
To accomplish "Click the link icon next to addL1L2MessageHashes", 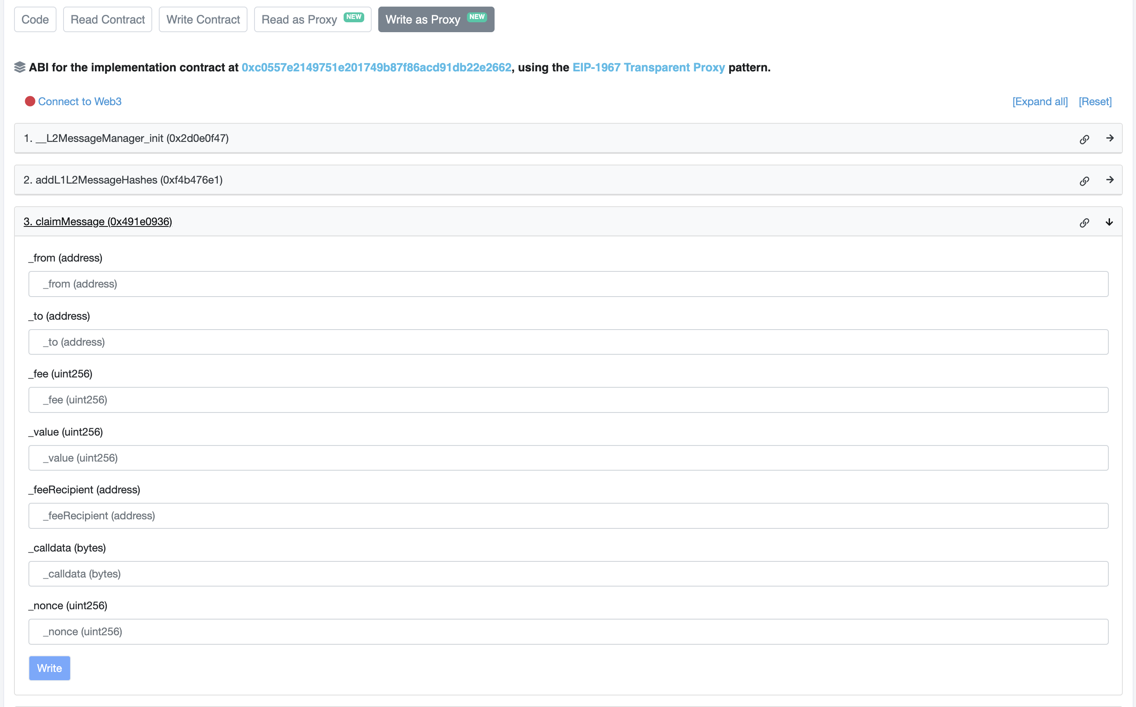I will (1085, 179).
